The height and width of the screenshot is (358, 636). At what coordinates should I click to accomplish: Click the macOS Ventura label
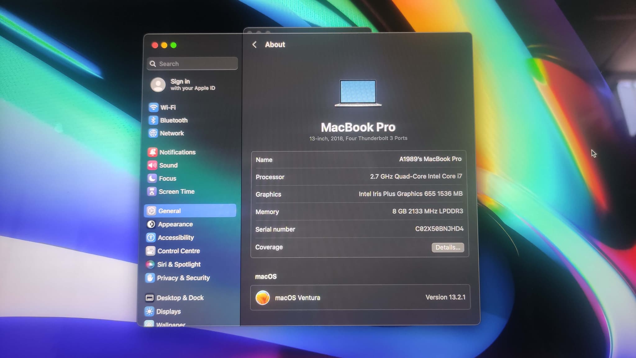tap(298, 298)
